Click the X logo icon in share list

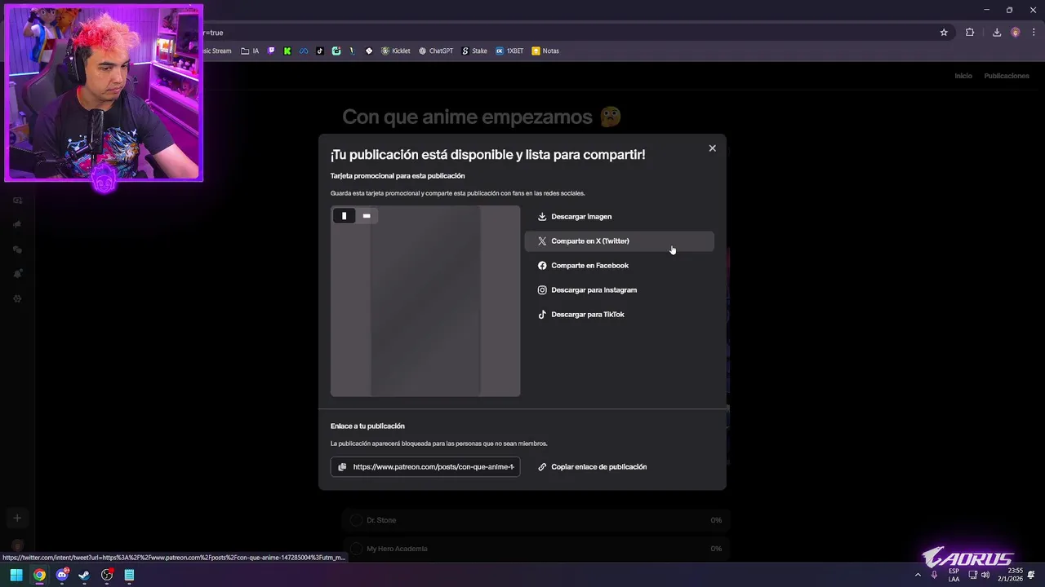click(542, 241)
